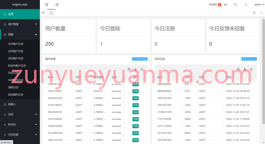Click the 用户数量 card value 250
The height and width of the screenshot is (144, 265).
coord(49,44)
